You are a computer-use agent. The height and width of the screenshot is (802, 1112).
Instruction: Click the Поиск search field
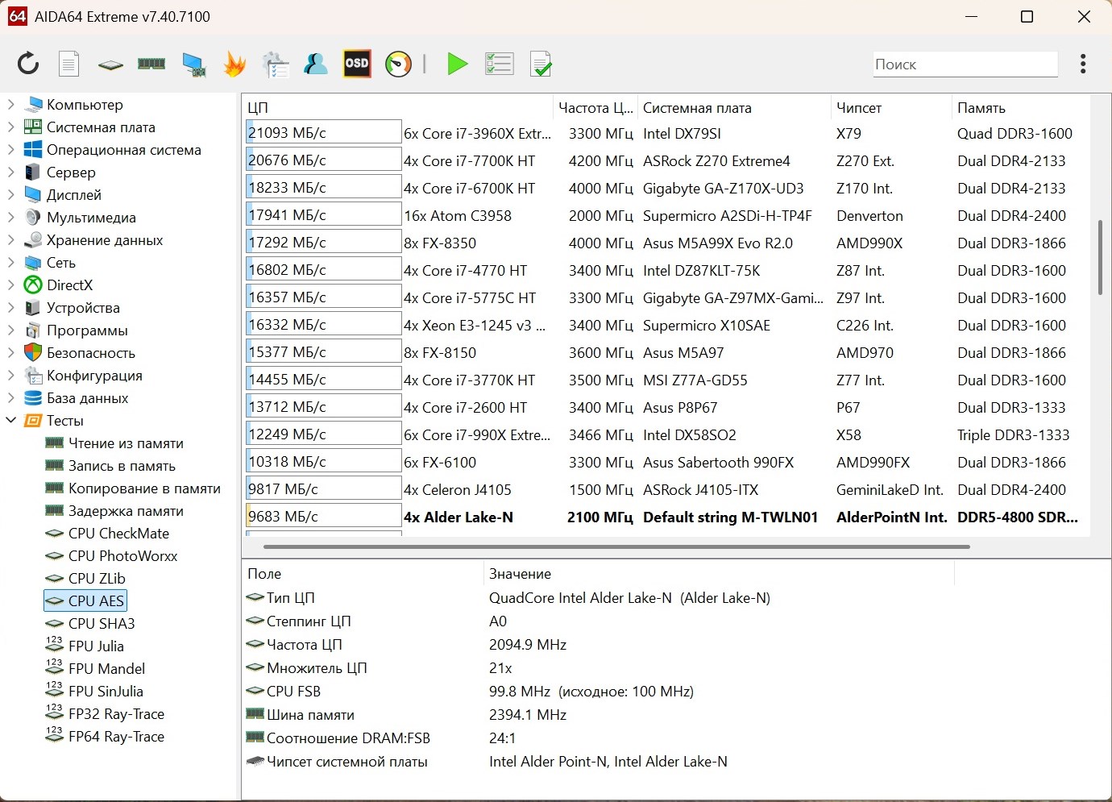[x=964, y=64]
